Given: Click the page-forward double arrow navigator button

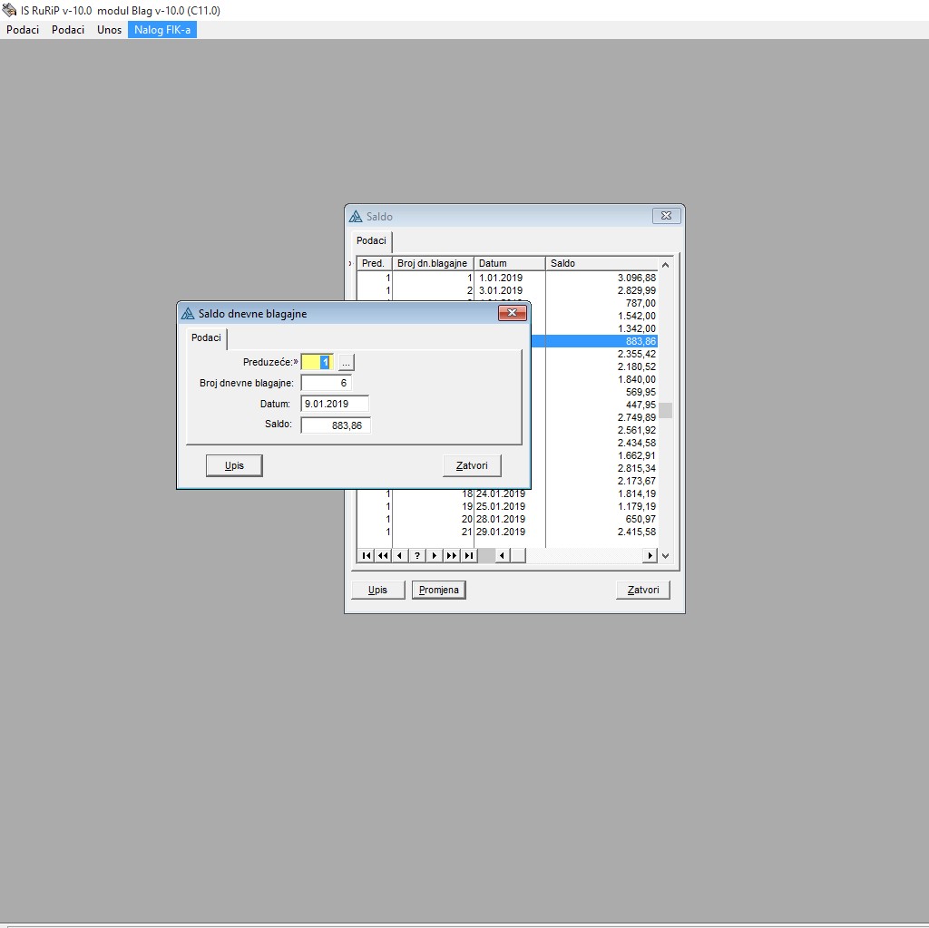Looking at the screenshot, I should 452,555.
